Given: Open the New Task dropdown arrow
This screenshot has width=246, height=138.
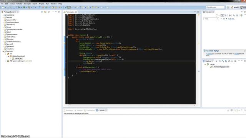Looking at the screenshot, I should (219, 15).
